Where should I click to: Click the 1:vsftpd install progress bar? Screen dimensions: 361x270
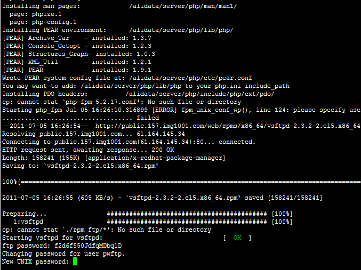click(187, 222)
